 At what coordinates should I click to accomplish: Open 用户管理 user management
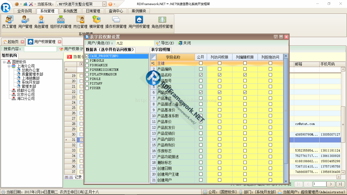[x=25, y=22]
